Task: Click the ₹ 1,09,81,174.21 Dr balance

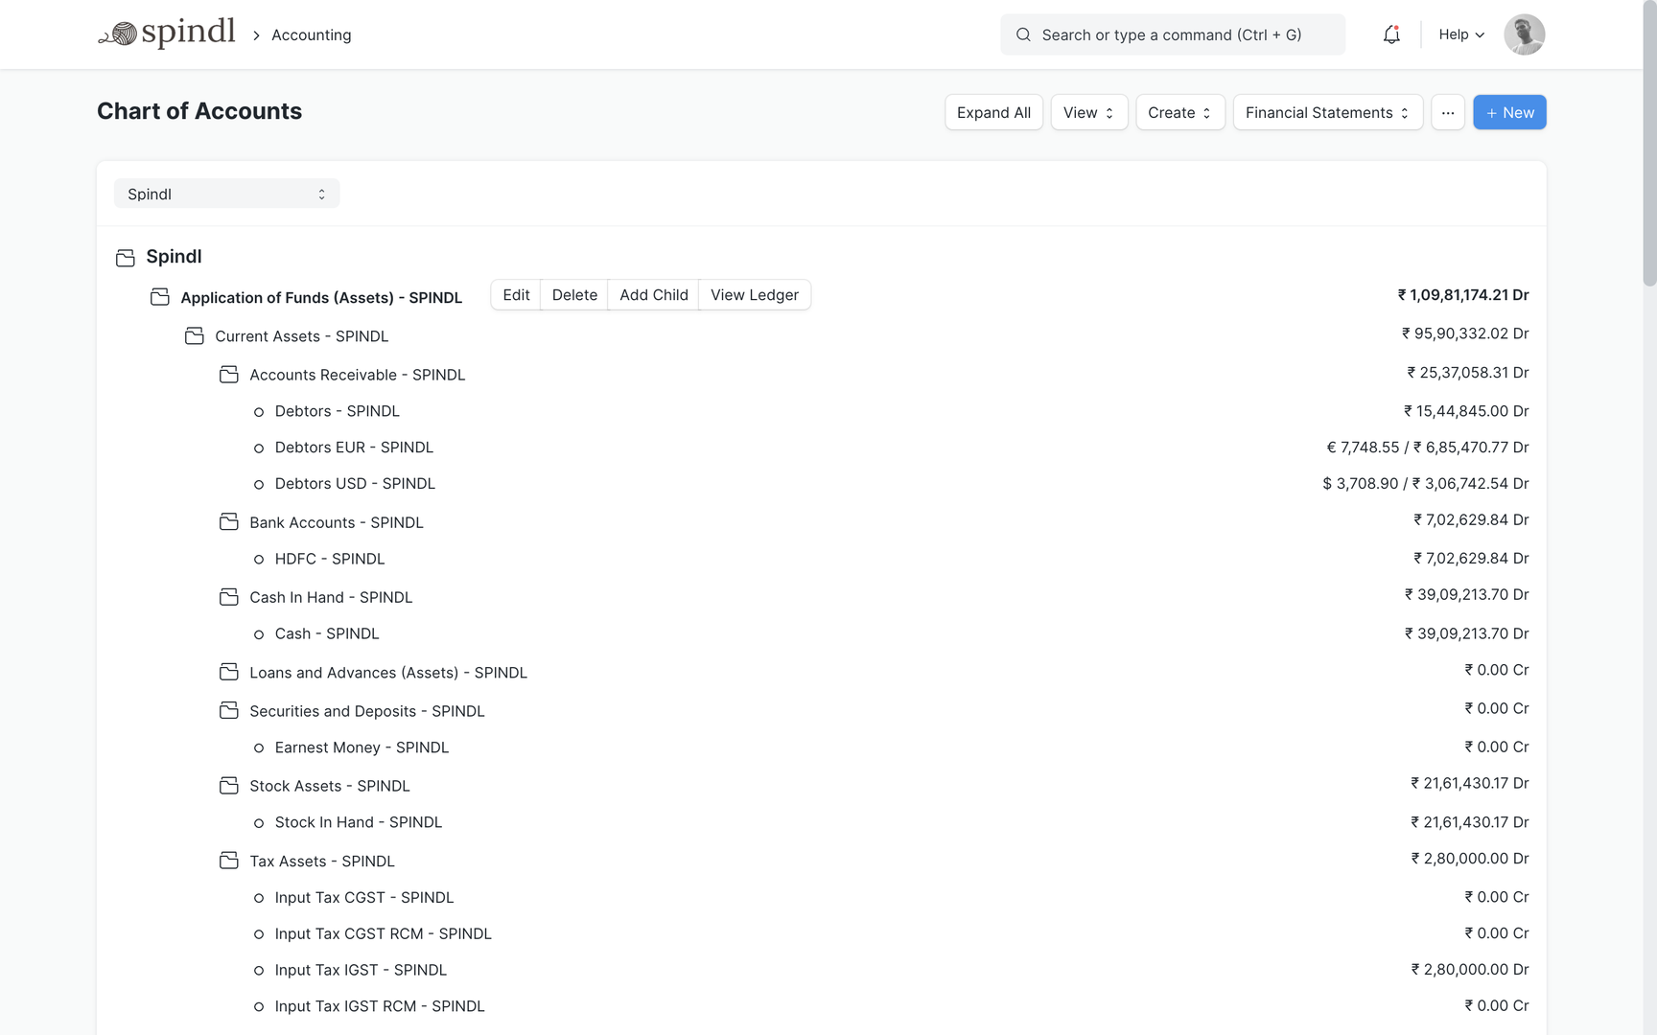Action: point(1462,295)
